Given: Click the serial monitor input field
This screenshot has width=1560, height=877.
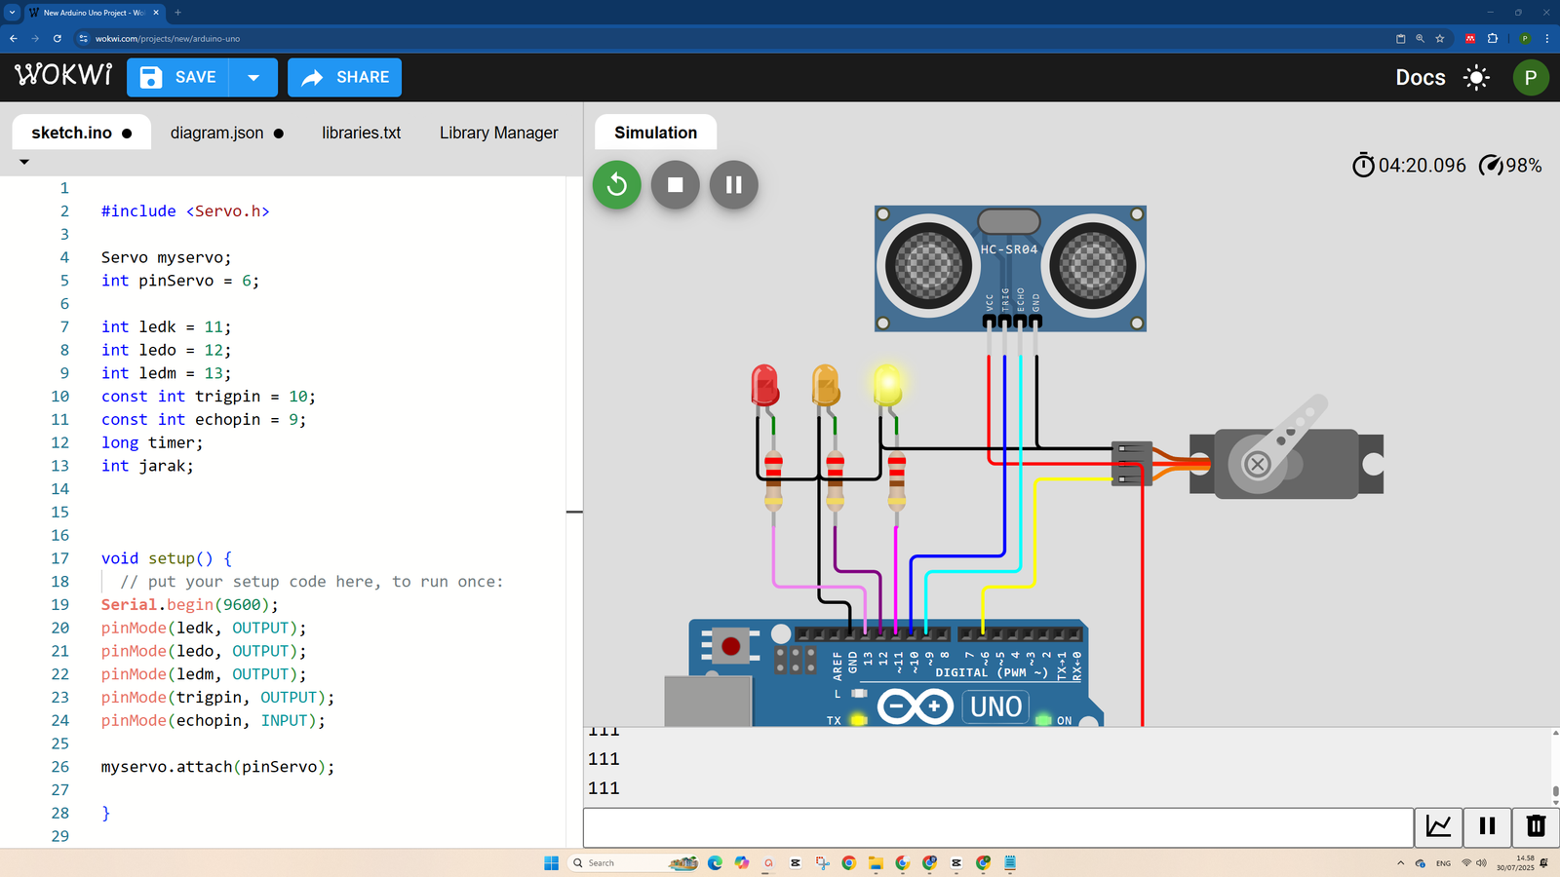Looking at the screenshot, I should click(x=998, y=827).
